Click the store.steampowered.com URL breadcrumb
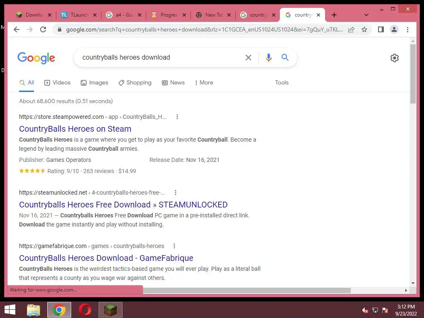Image resolution: width=424 pixels, height=318 pixels. point(93,117)
